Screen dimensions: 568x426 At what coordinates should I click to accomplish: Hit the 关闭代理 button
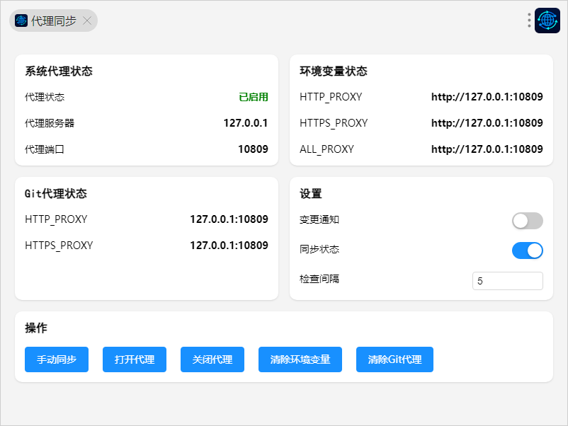pos(212,359)
